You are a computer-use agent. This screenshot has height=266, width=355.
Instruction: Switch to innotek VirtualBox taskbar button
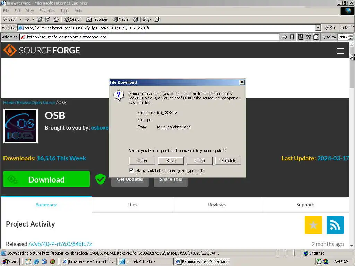[146, 261]
